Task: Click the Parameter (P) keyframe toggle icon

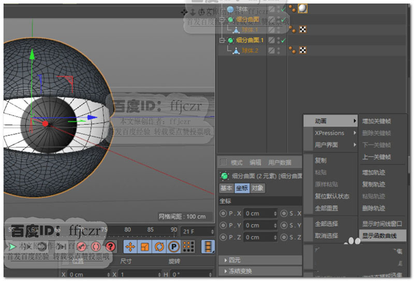Action: tap(173, 246)
